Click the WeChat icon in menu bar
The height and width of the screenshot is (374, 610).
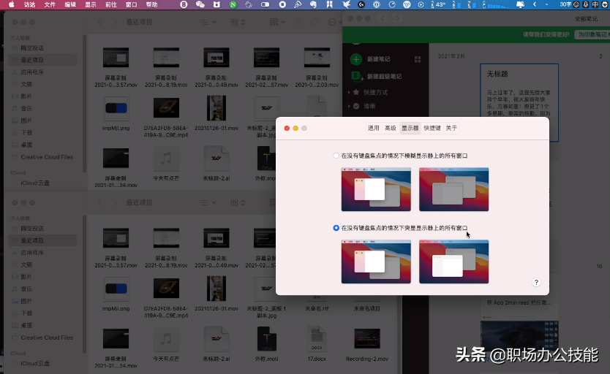[x=200, y=4]
